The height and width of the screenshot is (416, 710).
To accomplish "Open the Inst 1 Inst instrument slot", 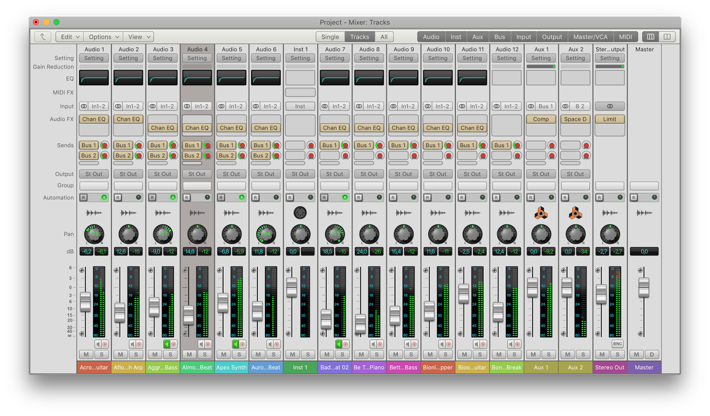I will pos(300,106).
